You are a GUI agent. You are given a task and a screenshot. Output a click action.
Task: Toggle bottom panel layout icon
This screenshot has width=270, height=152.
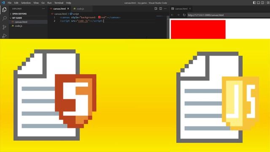tap(259, 3)
